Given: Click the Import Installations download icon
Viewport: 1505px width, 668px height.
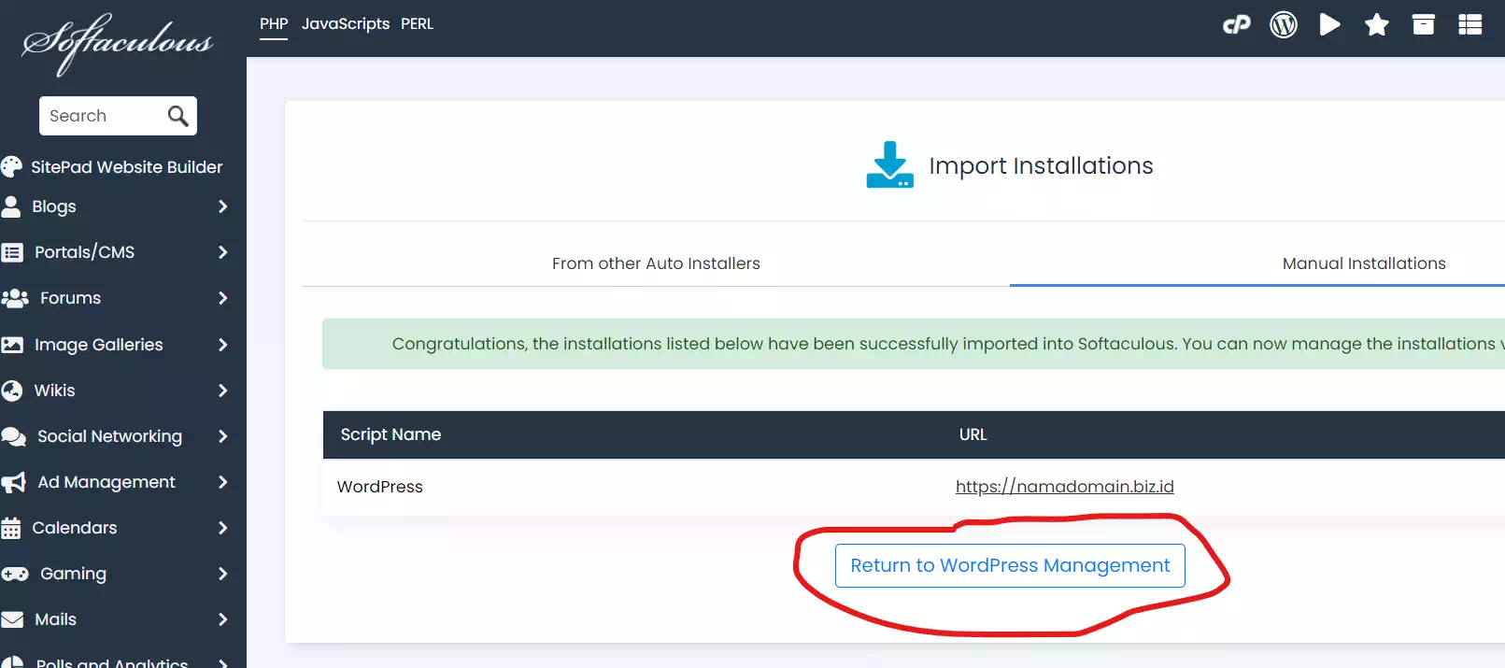Looking at the screenshot, I should (889, 165).
